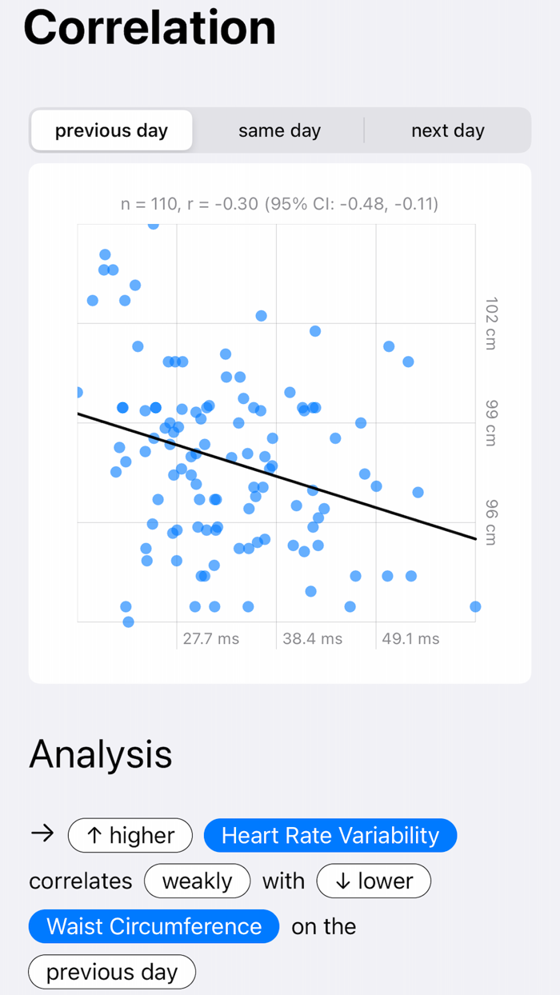Switch to the "next day" tab
This screenshot has width=560, height=995.
[447, 130]
